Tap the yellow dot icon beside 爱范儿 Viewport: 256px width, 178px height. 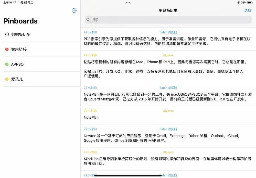6,79
